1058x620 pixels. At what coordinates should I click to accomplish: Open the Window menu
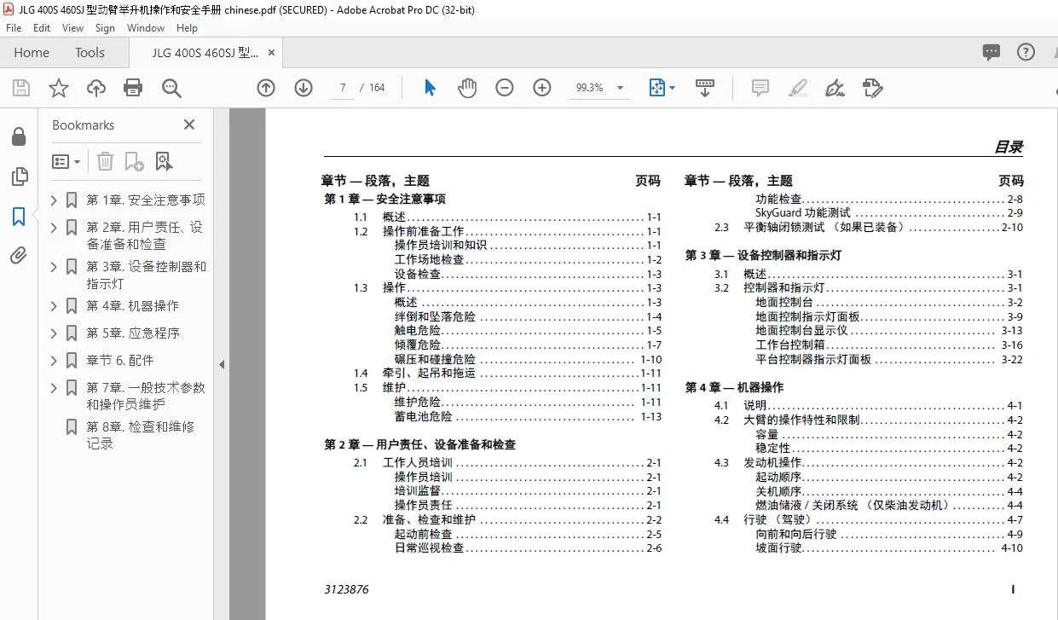(x=146, y=28)
